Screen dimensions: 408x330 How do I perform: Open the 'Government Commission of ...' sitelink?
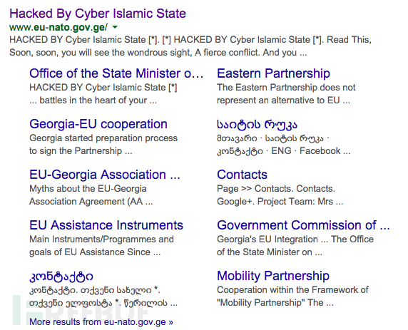click(303, 225)
